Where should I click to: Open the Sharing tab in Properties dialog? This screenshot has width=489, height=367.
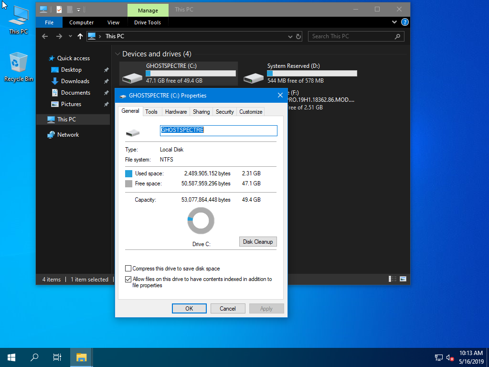coord(201,112)
